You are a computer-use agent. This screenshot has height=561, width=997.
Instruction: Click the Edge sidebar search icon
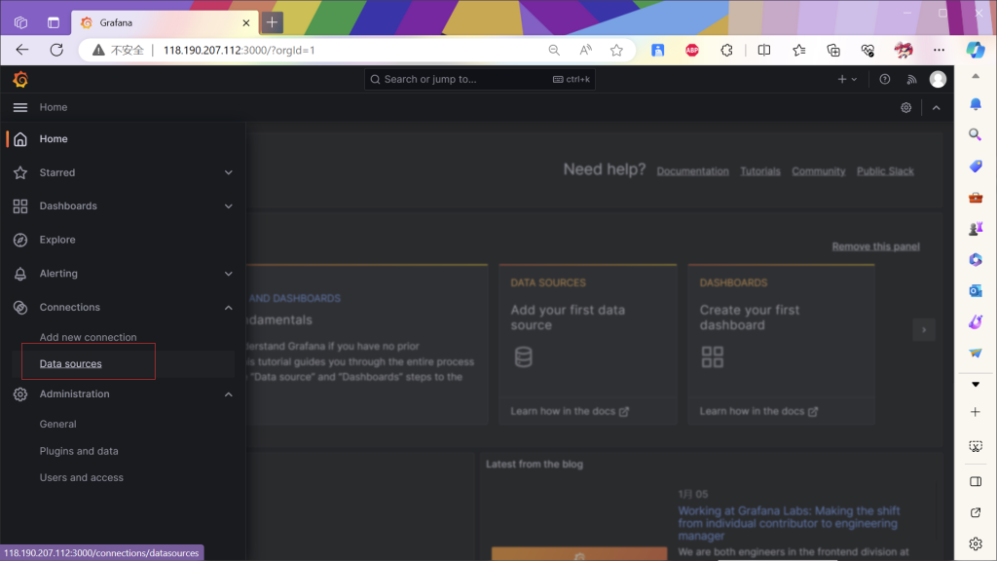[x=975, y=134]
